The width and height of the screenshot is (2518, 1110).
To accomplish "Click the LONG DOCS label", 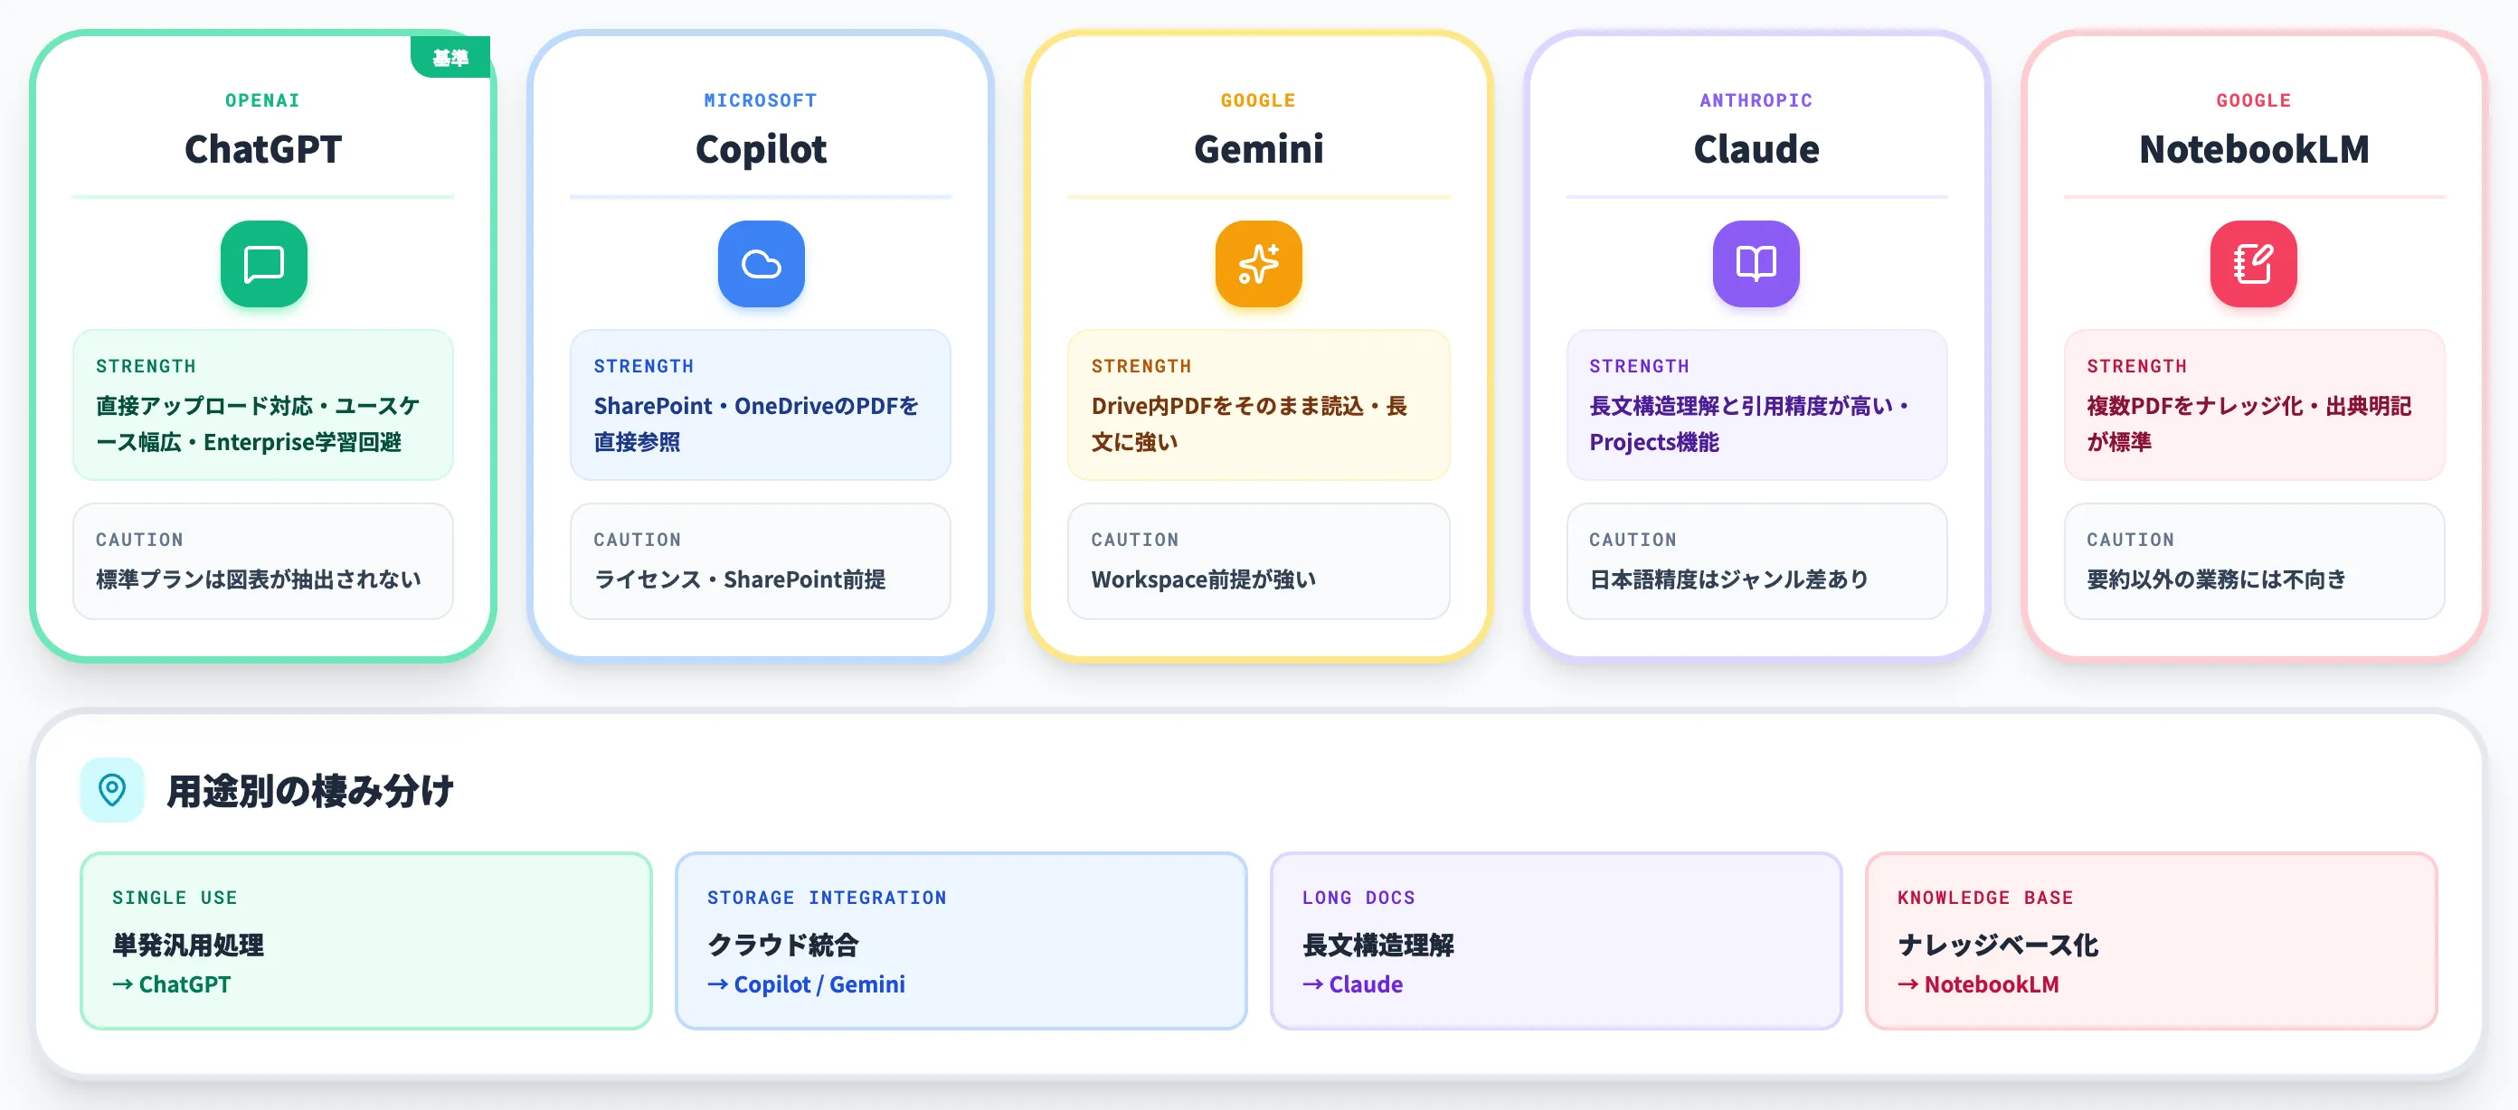I will pos(1358,897).
